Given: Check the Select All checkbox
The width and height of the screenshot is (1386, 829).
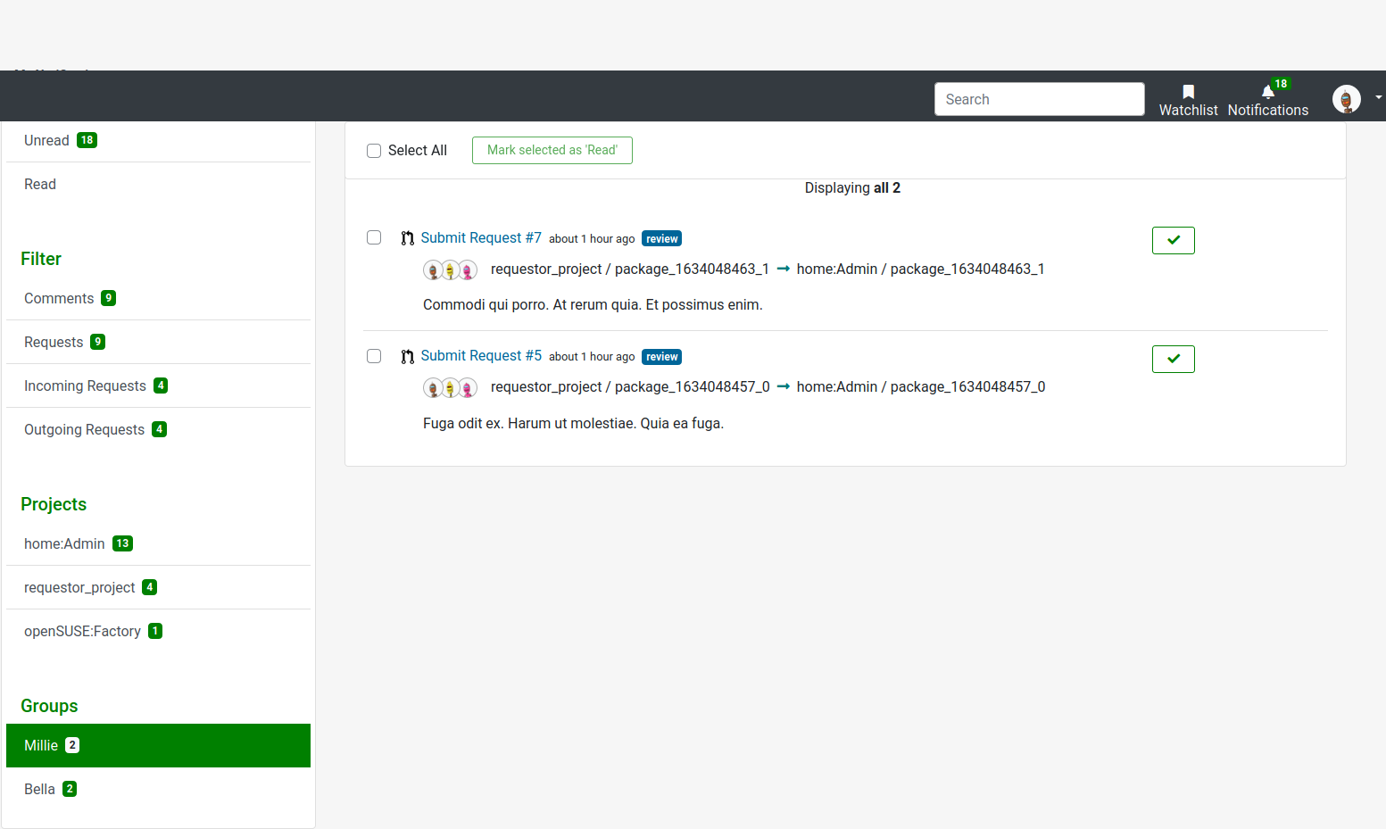Looking at the screenshot, I should tap(374, 151).
